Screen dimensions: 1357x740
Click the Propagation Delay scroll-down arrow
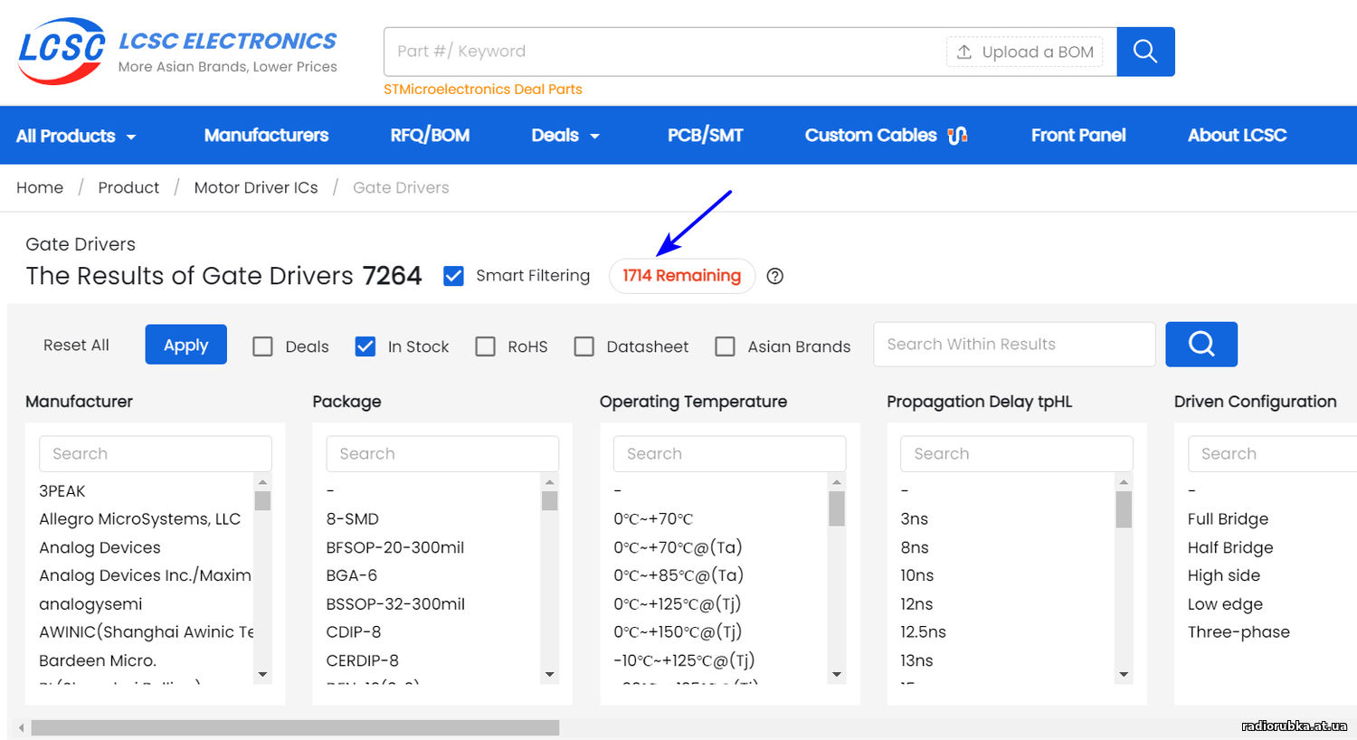[x=1124, y=674]
